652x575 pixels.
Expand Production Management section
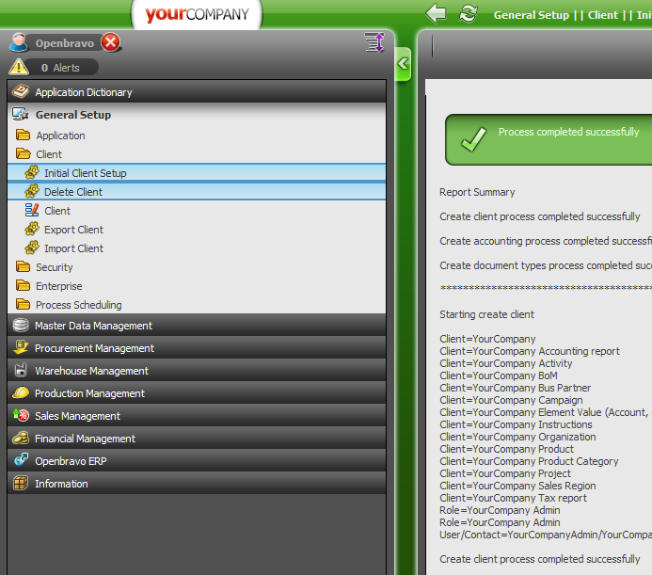click(197, 393)
